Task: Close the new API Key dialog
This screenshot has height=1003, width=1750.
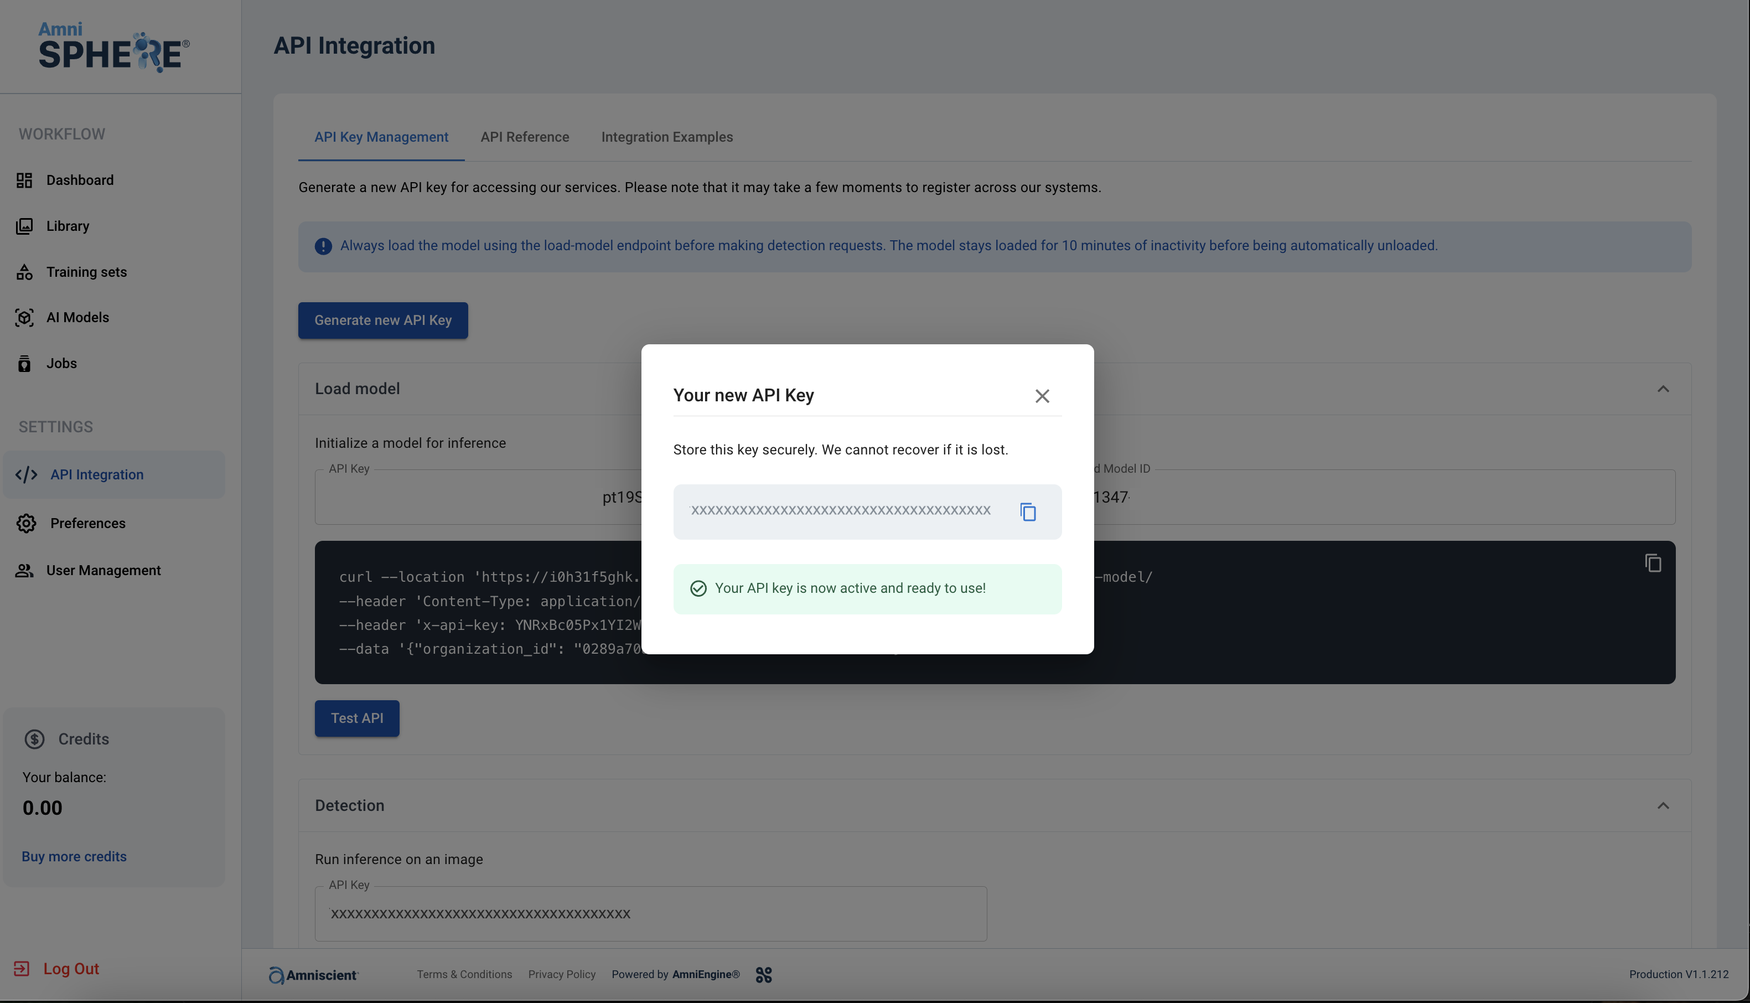Action: 1042,396
